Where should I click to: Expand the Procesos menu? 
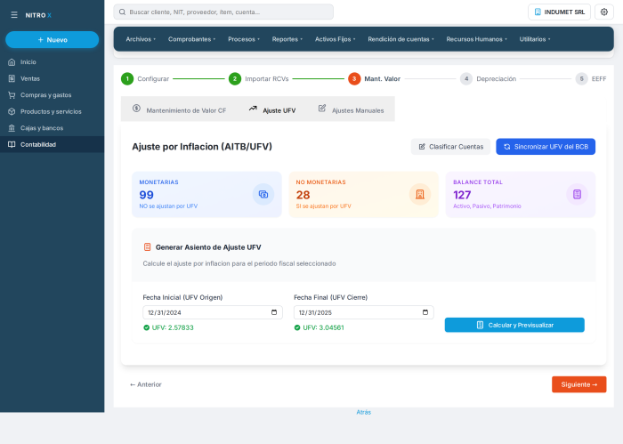[244, 39]
